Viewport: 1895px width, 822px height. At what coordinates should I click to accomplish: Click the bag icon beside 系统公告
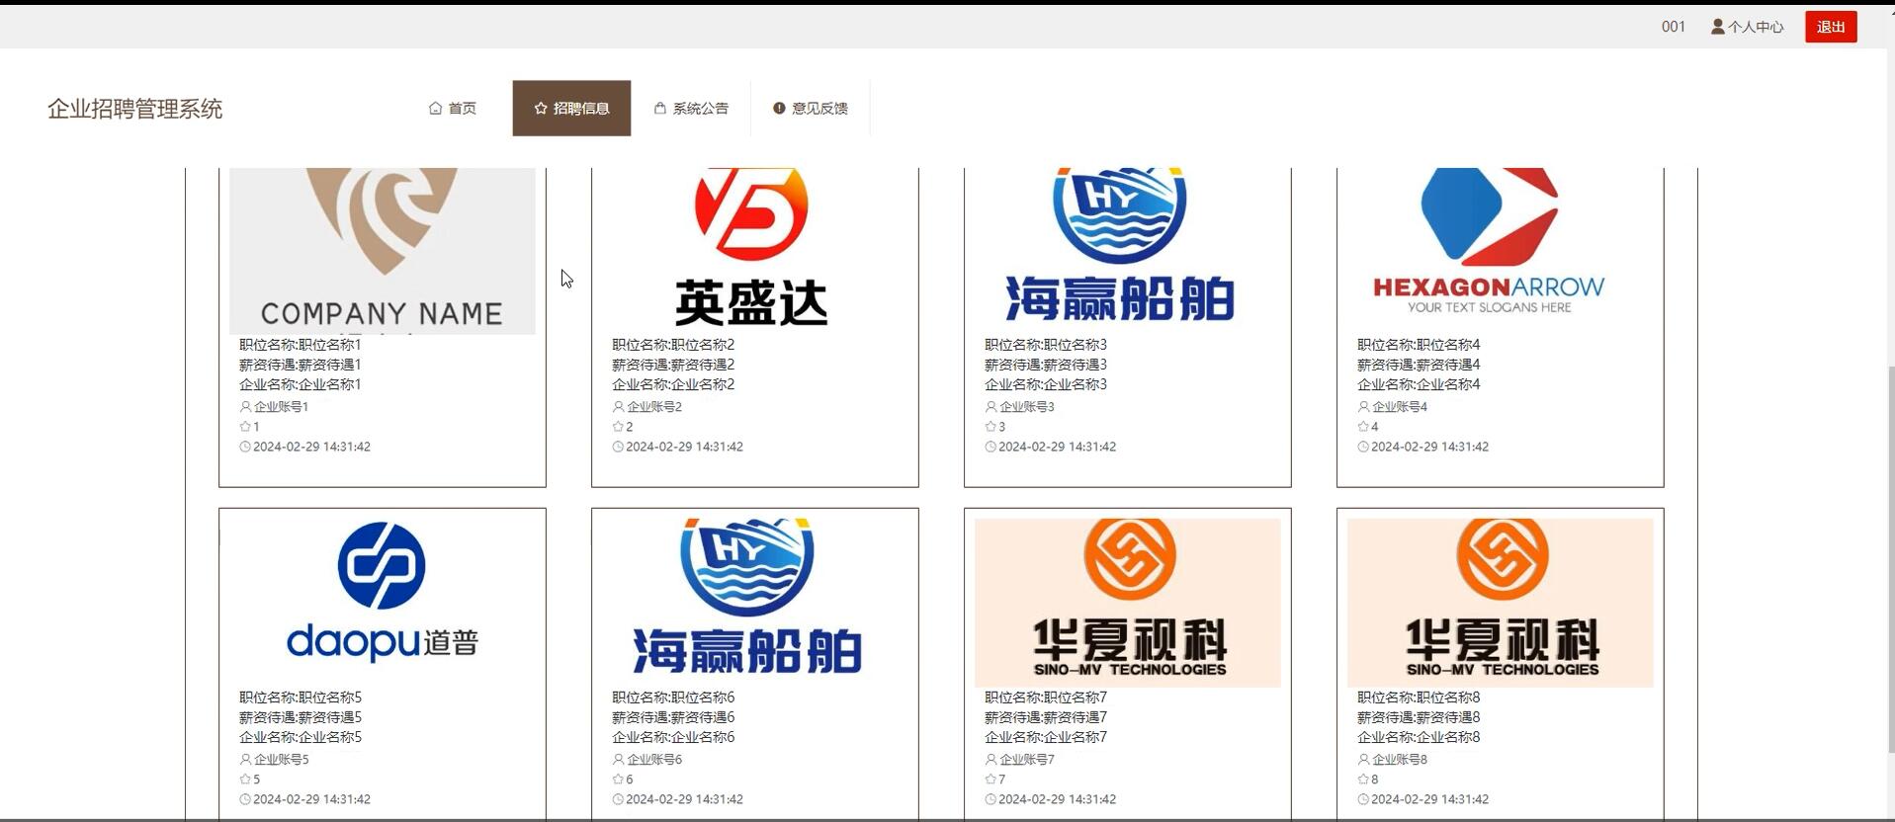point(660,108)
